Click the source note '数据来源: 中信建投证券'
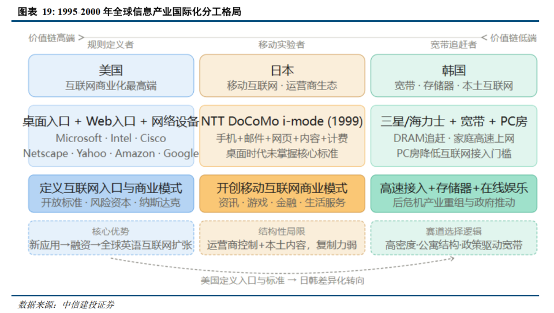554x313 pixels. click(66, 304)
